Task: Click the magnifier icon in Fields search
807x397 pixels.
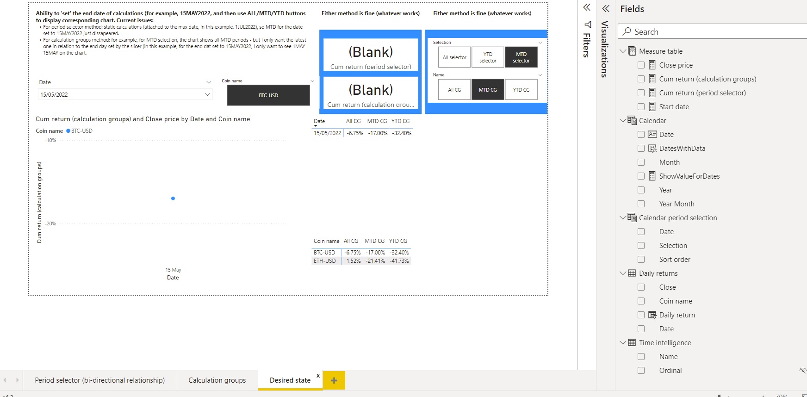Action: (x=627, y=31)
